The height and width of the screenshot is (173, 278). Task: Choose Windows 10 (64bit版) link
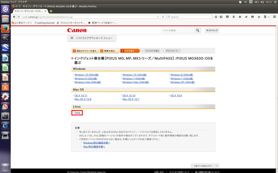[87, 75]
